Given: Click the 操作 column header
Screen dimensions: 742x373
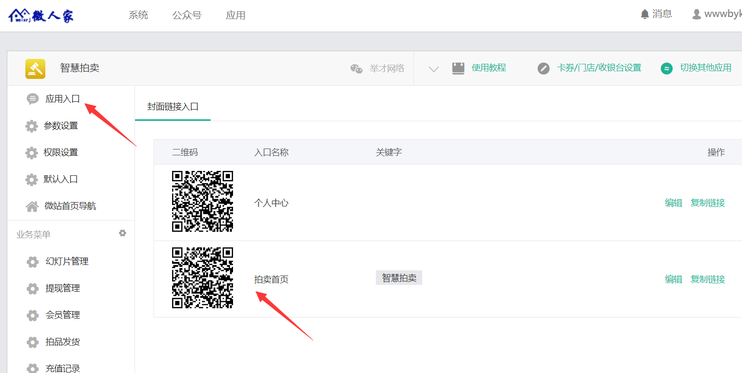Looking at the screenshot, I should tap(716, 152).
